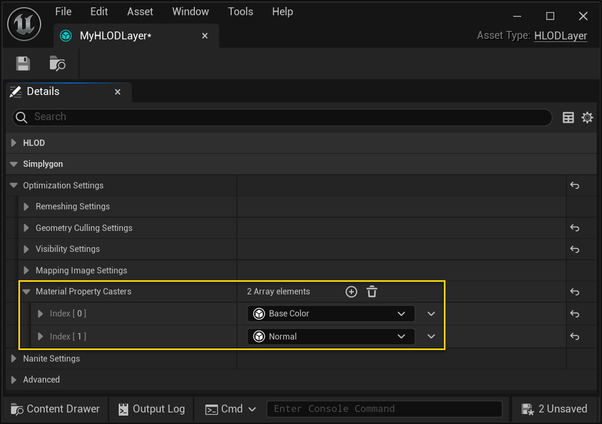This screenshot has width=602, height=424.
Task: Open the Normal caster type dropdown
Action: 331,337
